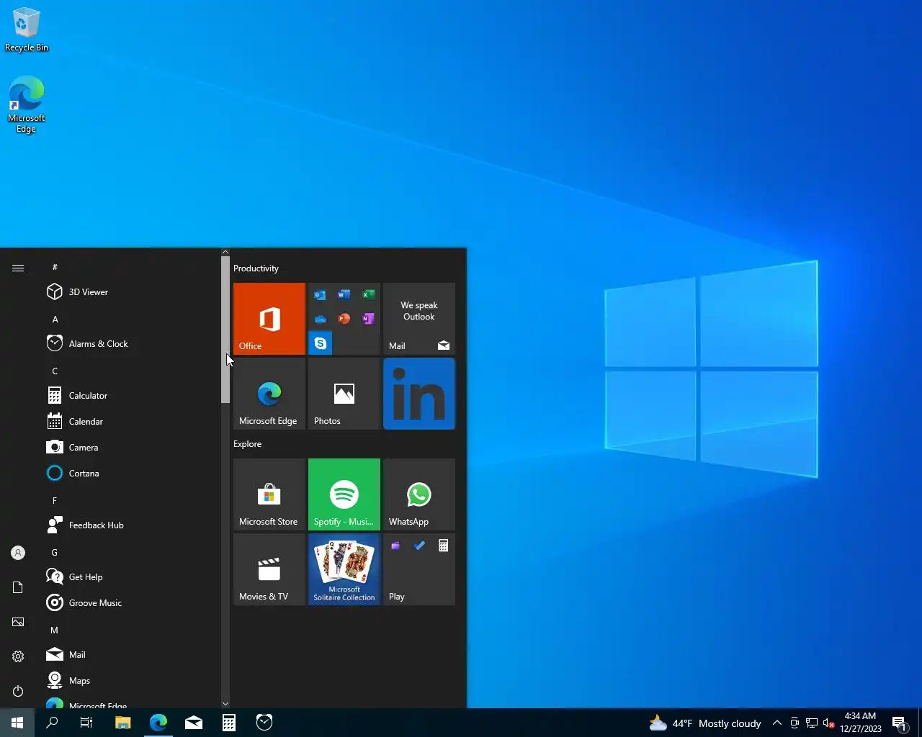
Task: Select the Recycle Bin desktop icon
Action: point(26,30)
